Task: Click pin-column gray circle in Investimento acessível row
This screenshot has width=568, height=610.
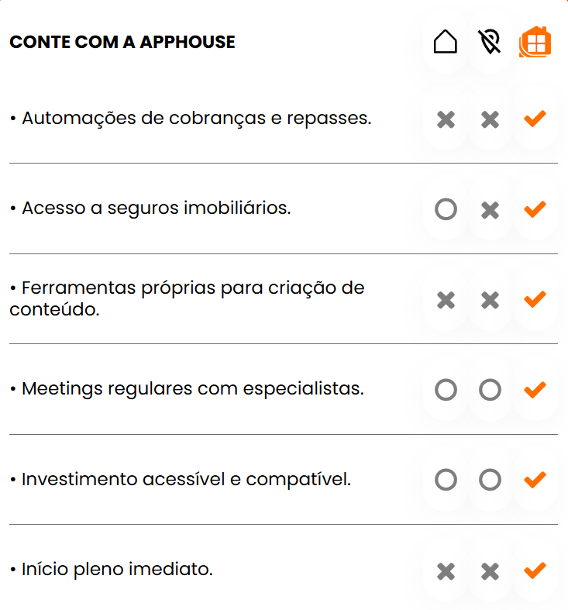Action: tap(490, 480)
